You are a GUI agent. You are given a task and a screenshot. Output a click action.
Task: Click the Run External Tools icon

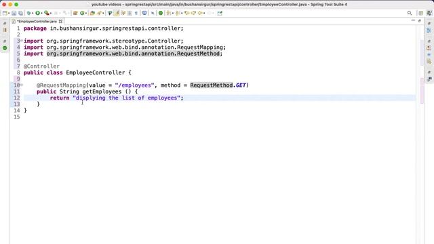pos(47,13)
